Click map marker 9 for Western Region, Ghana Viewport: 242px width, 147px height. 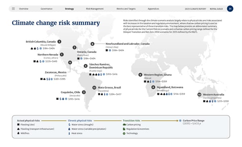point(140,75)
